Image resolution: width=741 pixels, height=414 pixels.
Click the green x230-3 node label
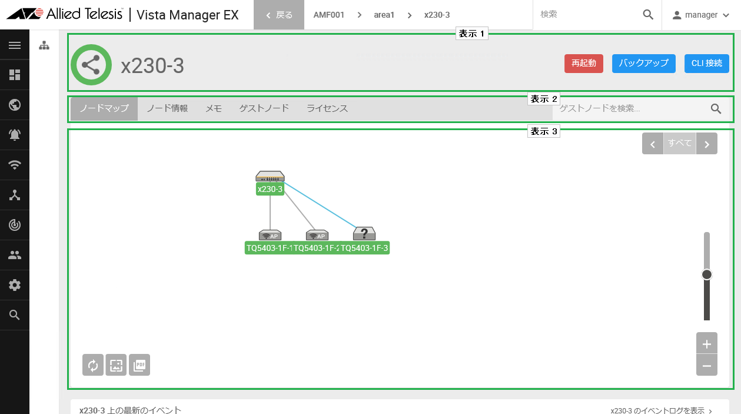click(270, 189)
